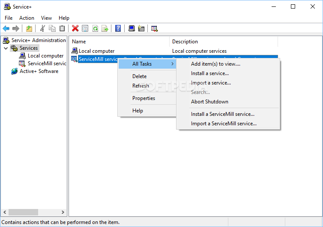Select Local computer in left tree
323x227 pixels.
coord(45,56)
